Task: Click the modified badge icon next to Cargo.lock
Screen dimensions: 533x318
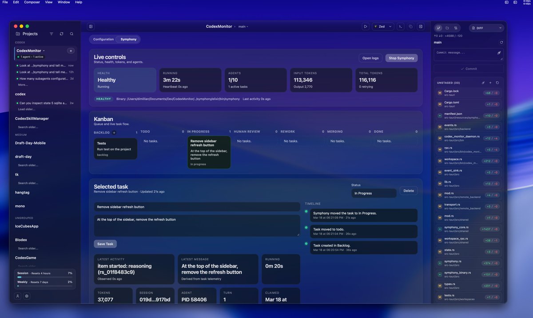Action: [x=440, y=92]
